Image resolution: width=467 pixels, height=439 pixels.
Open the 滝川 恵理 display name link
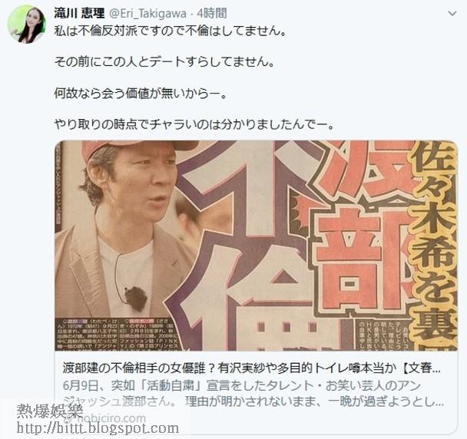click(79, 13)
